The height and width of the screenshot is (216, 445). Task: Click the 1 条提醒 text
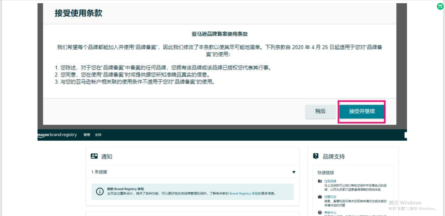tap(99, 172)
